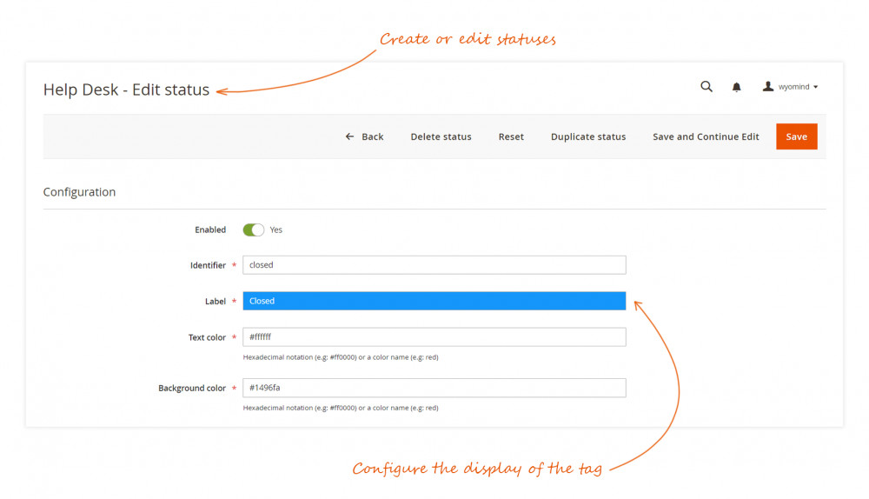Image resolution: width=869 pixels, height=499 pixels.
Task: Toggle the Enabled switch off
Action: click(x=253, y=230)
